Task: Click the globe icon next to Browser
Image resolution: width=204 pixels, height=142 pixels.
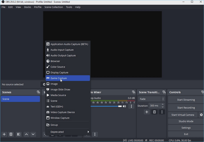Action: [48, 61]
